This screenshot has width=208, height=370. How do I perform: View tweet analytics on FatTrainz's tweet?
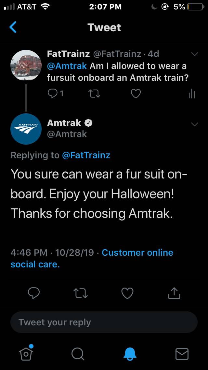(191, 94)
